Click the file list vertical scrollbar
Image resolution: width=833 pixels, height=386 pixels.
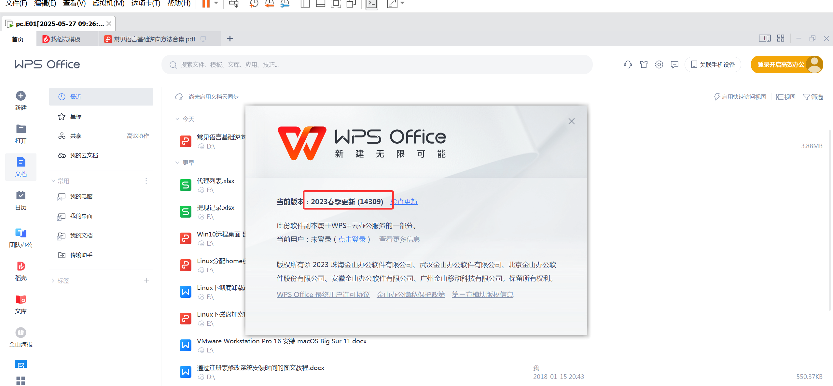[830, 220]
